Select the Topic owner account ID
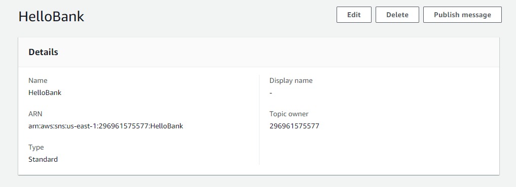 coord(294,126)
